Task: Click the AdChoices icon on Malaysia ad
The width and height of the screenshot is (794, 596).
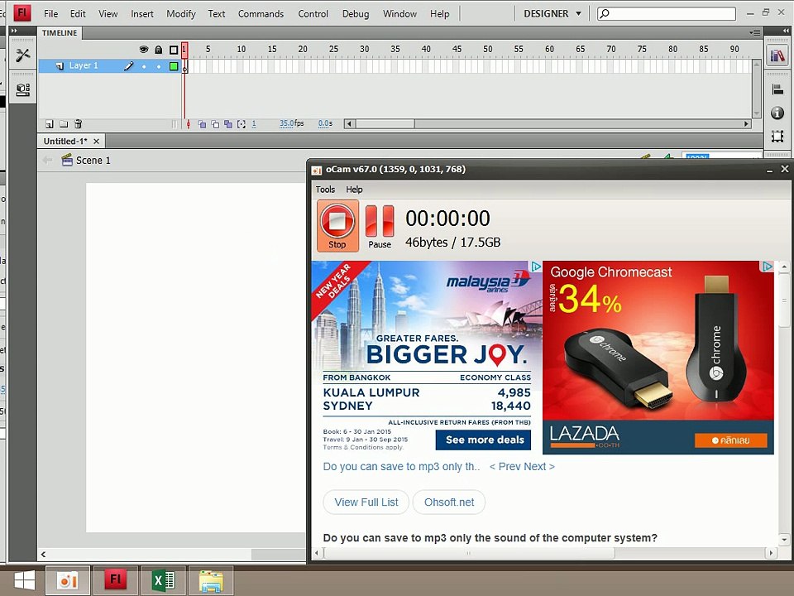Action: pyautogui.click(x=536, y=267)
